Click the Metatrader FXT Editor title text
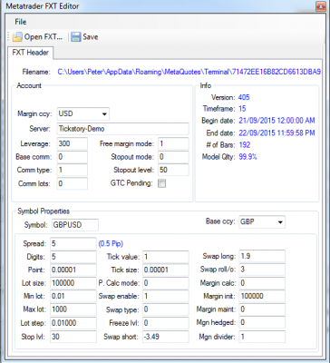The width and height of the screenshot is (330, 363). pos(43,6)
